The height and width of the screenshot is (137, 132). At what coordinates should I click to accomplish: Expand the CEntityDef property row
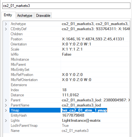tap(6, 29)
